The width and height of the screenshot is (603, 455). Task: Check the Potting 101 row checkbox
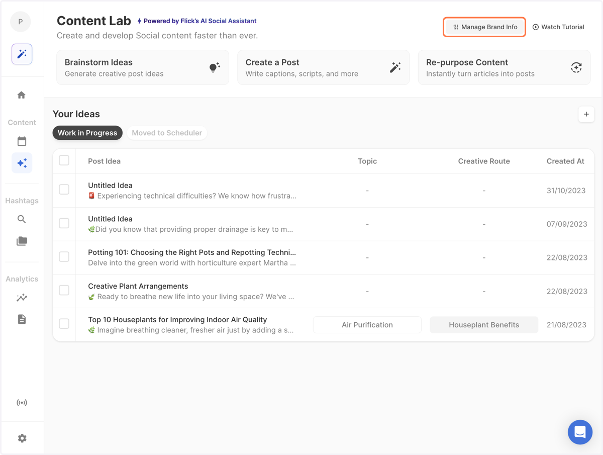pyautogui.click(x=64, y=257)
